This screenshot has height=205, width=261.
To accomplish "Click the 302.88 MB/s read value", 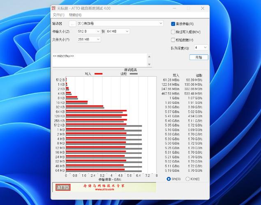I will click(194, 89).
